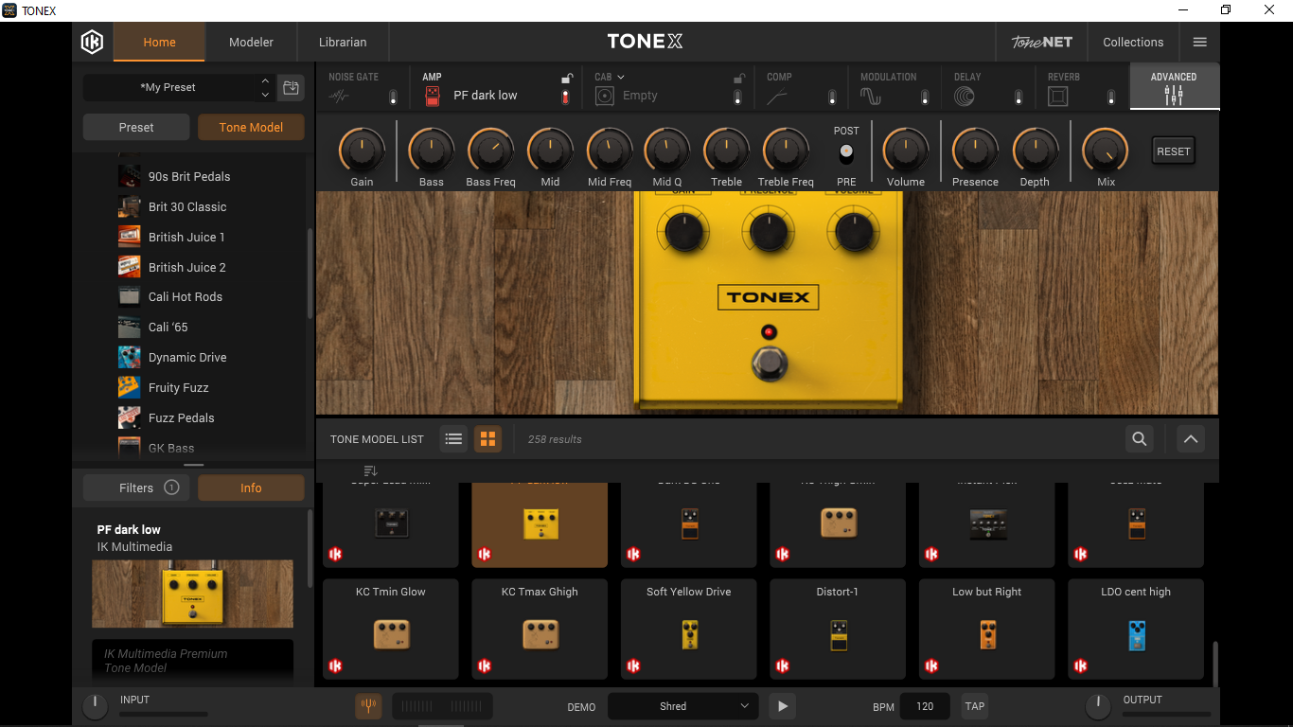Click the RESET button
Screen dimensions: 1293x727
pyautogui.click(x=1174, y=151)
